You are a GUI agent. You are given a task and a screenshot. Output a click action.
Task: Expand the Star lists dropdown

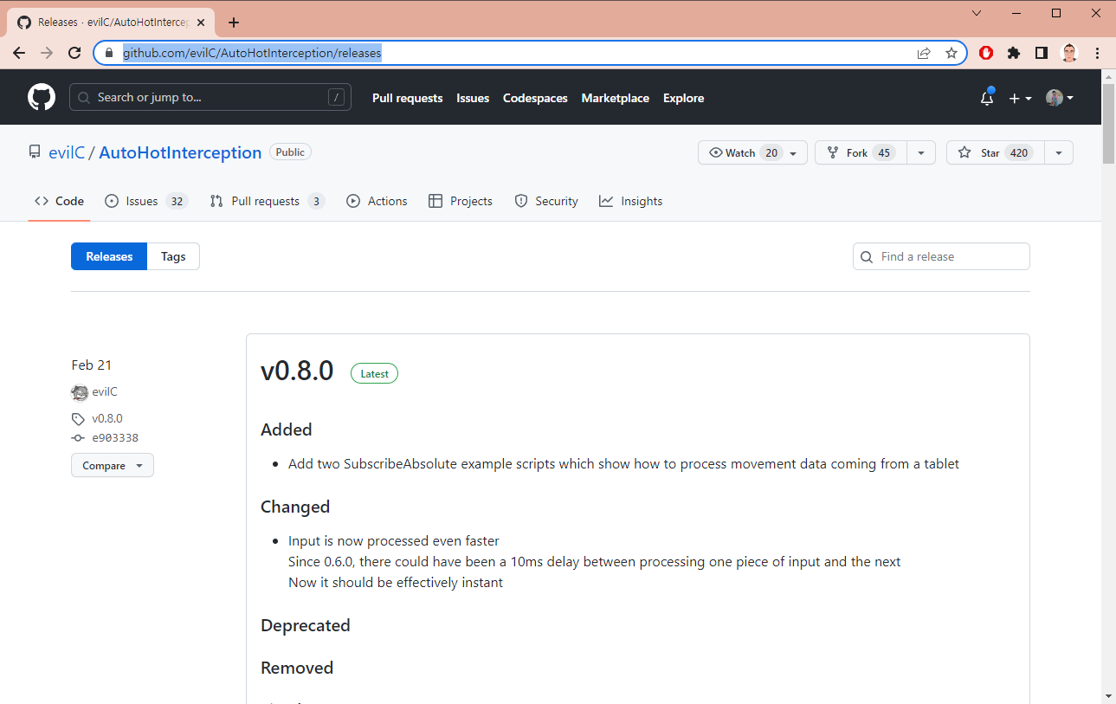[x=1059, y=152]
